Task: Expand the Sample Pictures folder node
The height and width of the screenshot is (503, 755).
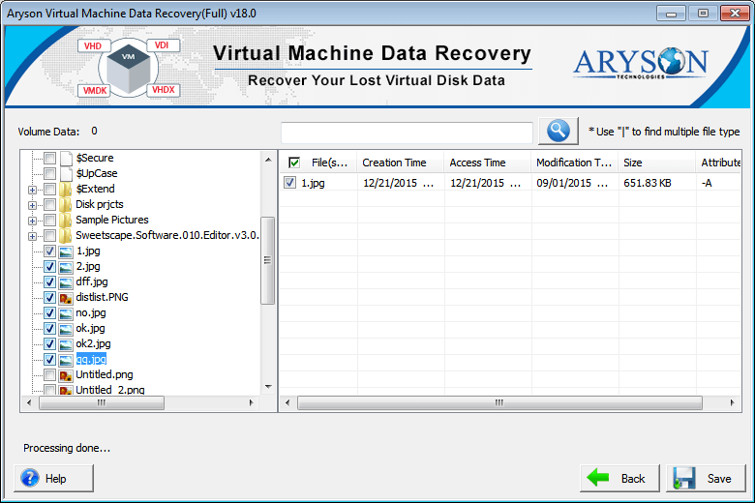Action: pyautogui.click(x=32, y=221)
